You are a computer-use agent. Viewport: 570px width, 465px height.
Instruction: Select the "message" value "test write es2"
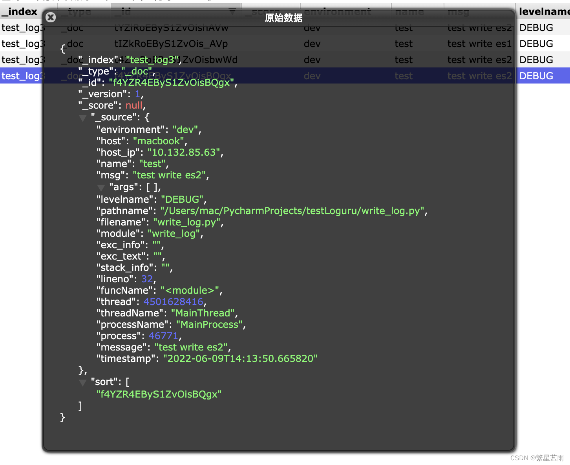pyautogui.click(x=191, y=347)
